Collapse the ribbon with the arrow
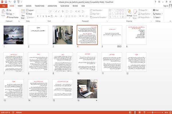 click(170, 21)
